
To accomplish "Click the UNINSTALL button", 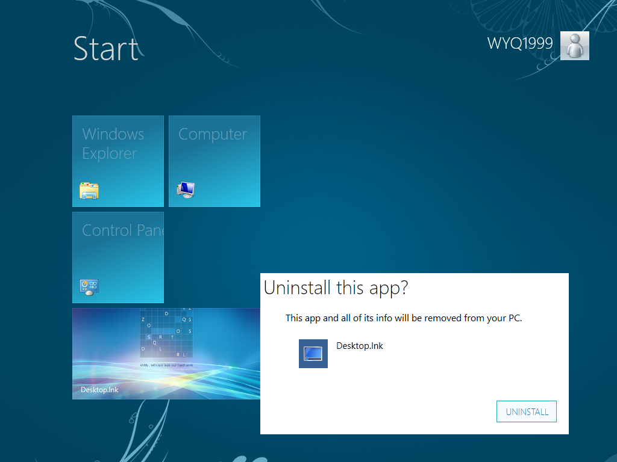I will tap(526, 411).
